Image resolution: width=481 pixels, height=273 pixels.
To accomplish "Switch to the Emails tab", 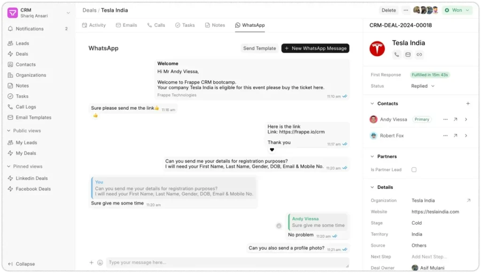I will [126, 25].
